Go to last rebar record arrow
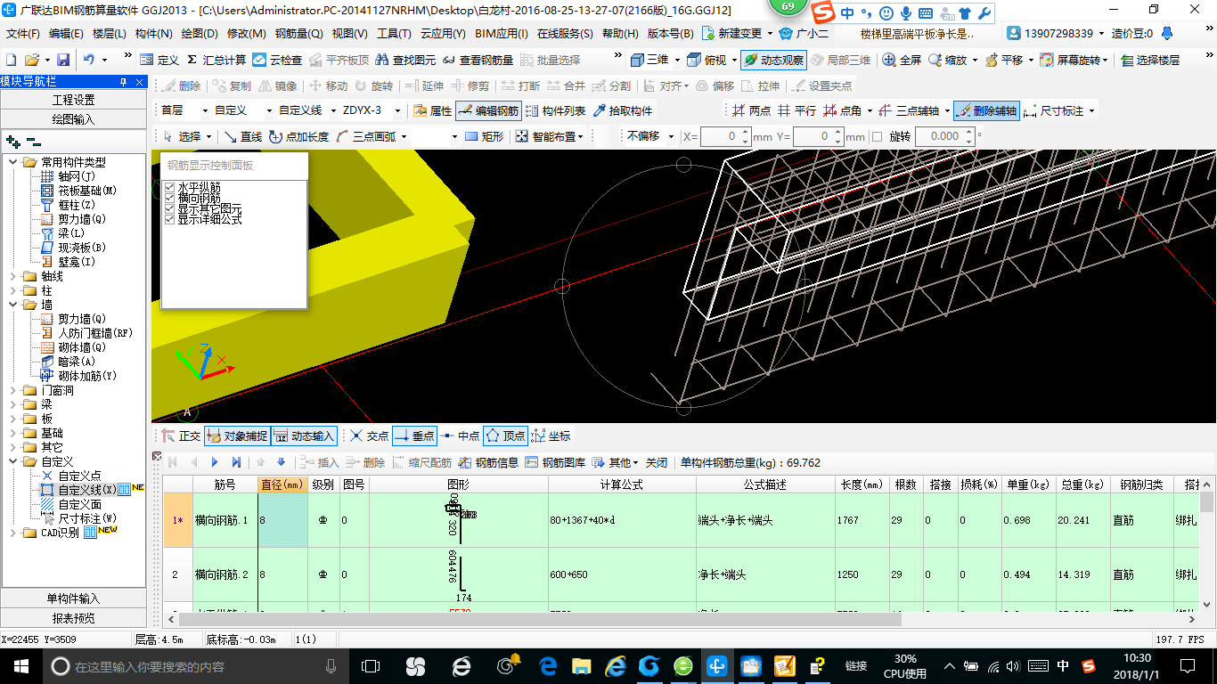 click(236, 462)
